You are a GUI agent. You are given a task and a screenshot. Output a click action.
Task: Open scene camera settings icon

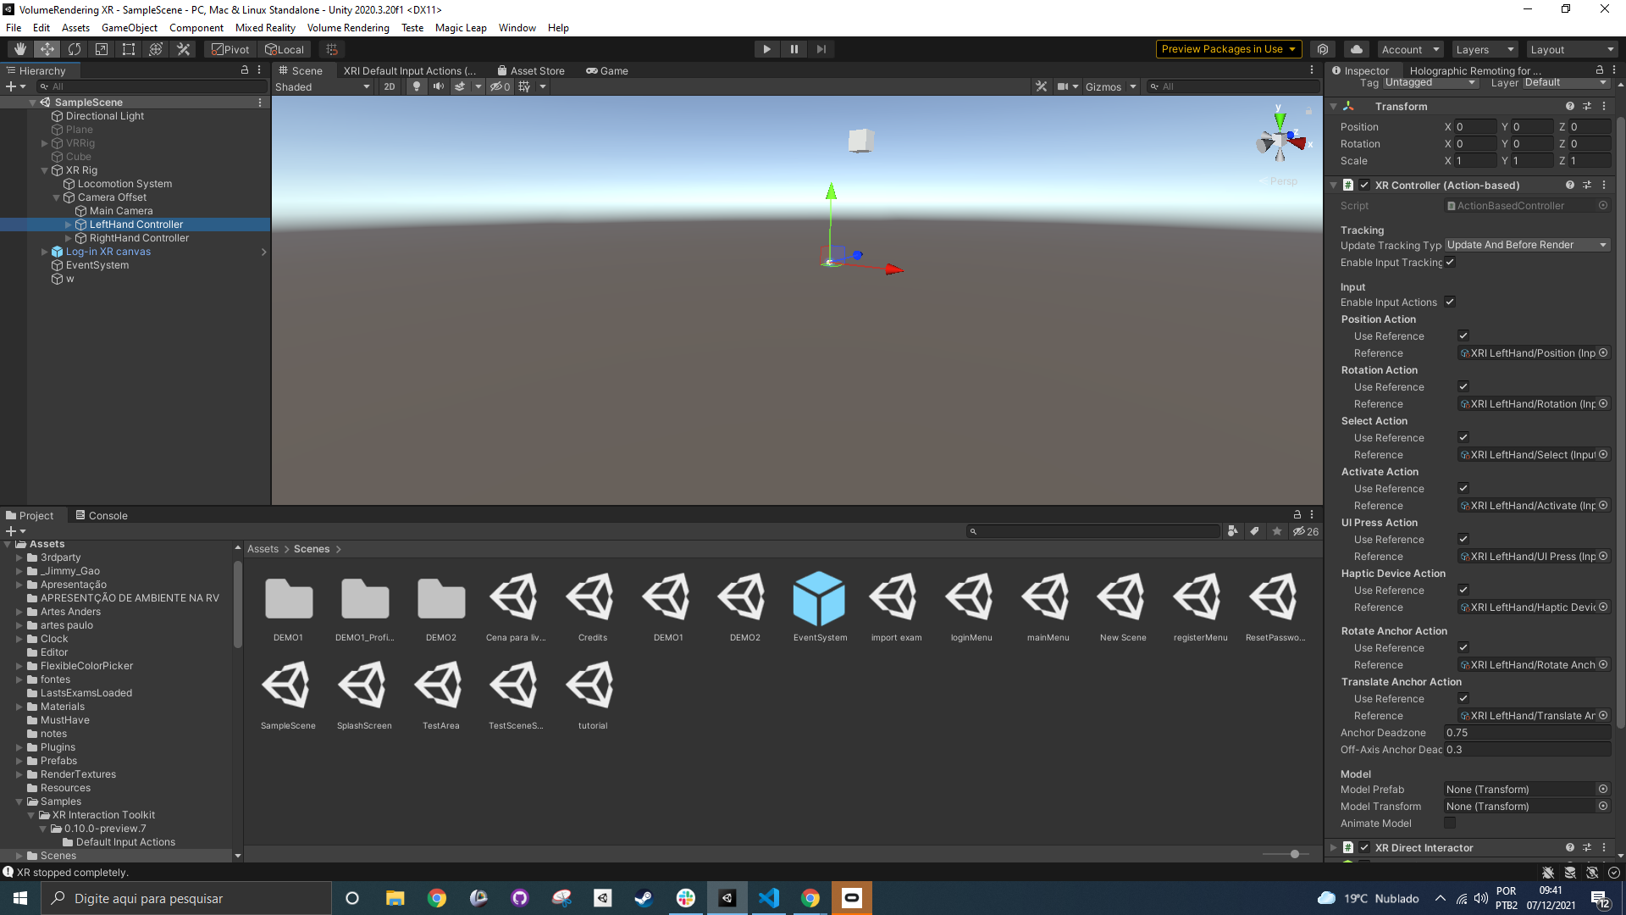pos(1062,86)
